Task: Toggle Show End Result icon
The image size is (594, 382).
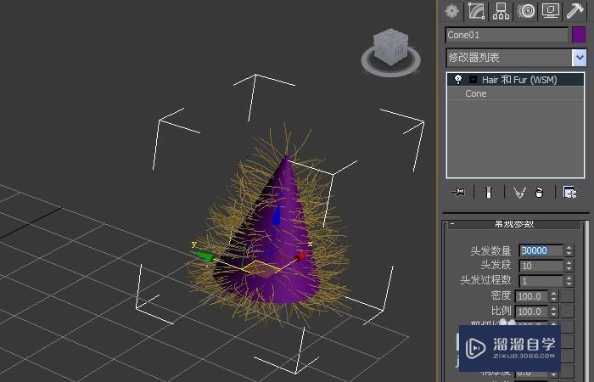Action: [489, 192]
